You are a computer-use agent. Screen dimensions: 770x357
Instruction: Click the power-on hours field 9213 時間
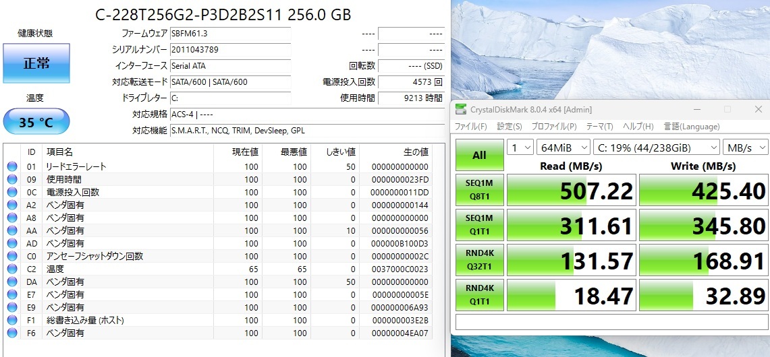point(412,98)
